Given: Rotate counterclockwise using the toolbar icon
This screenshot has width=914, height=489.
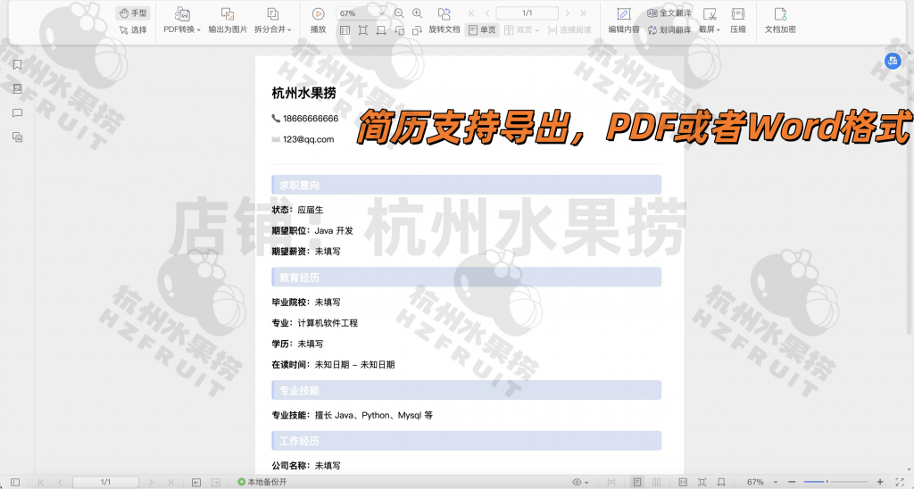Looking at the screenshot, I should (x=399, y=29).
